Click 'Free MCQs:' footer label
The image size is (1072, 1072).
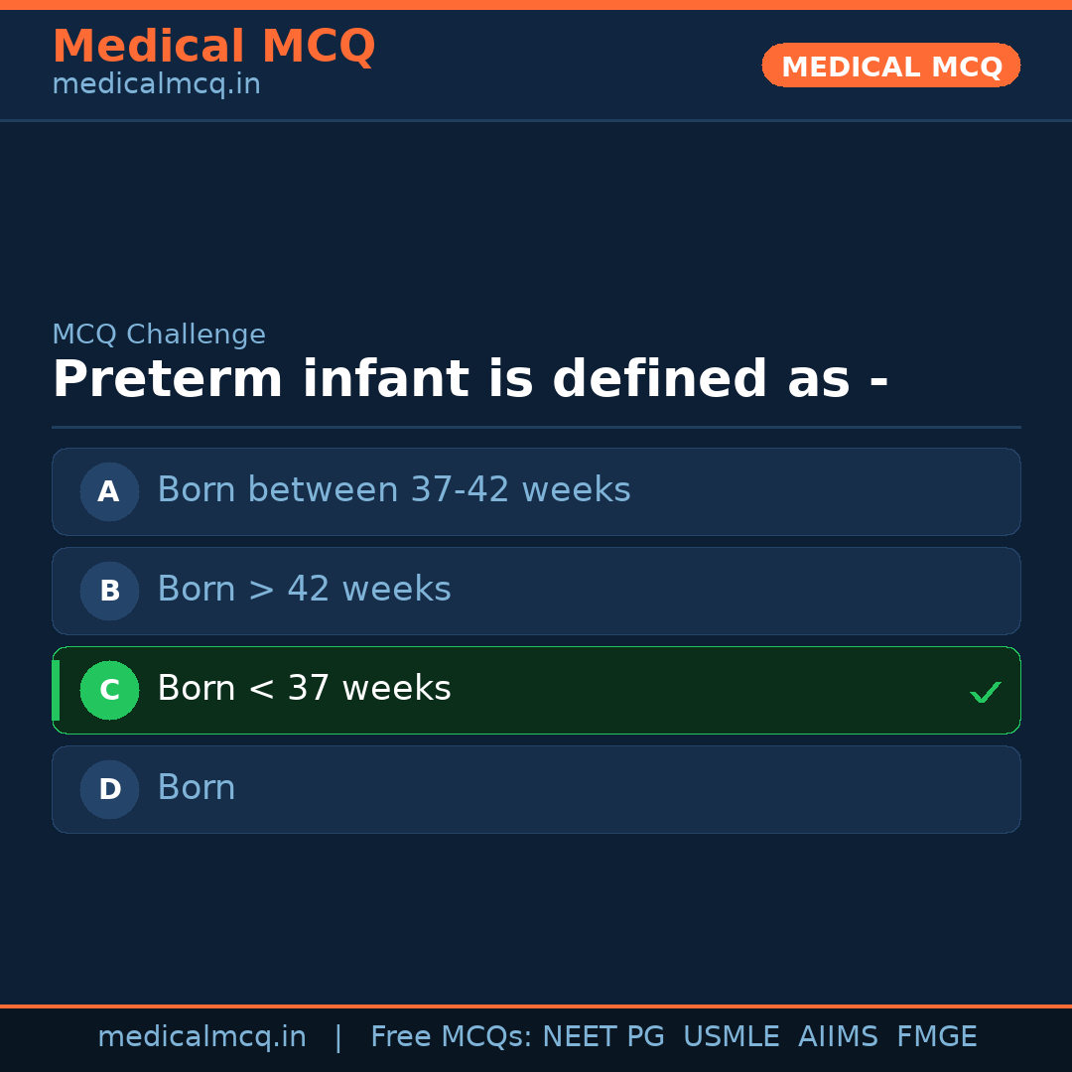click(452, 1037)
